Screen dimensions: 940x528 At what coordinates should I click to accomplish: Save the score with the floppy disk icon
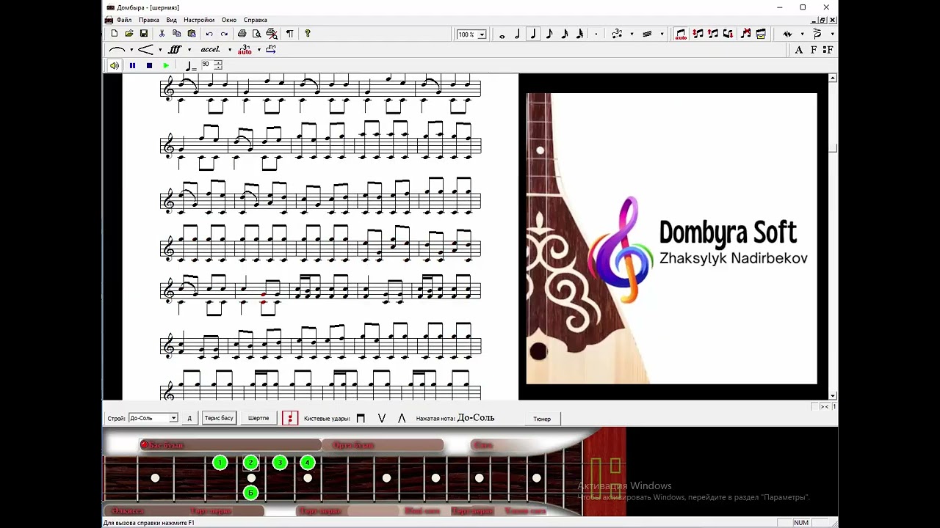pos(144,34)
